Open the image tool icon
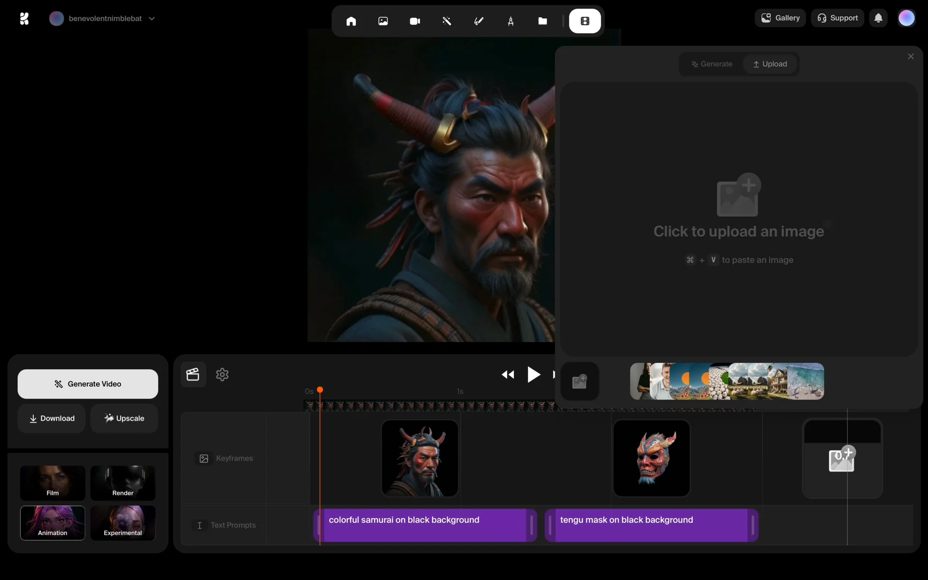 pos(383,21)
